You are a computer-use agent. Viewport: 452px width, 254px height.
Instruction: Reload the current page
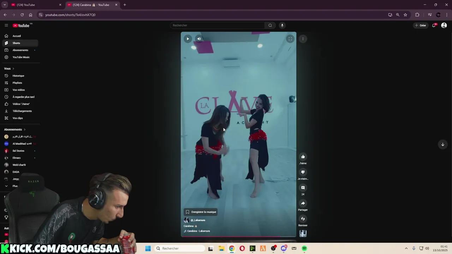coord(22,15)
